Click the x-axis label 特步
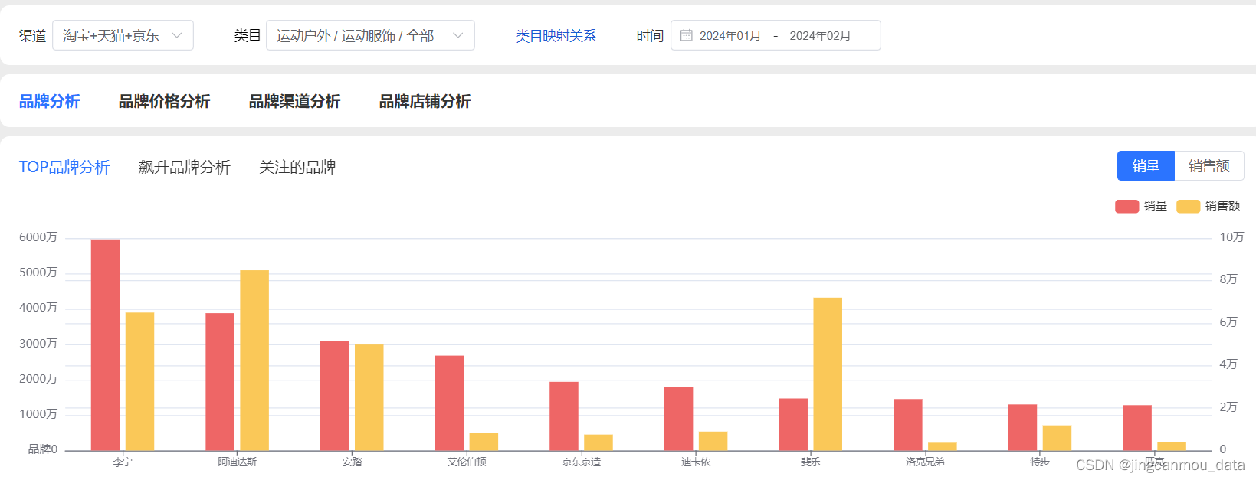Screen dimensions: 1256x480 (x=1040, y=462)
